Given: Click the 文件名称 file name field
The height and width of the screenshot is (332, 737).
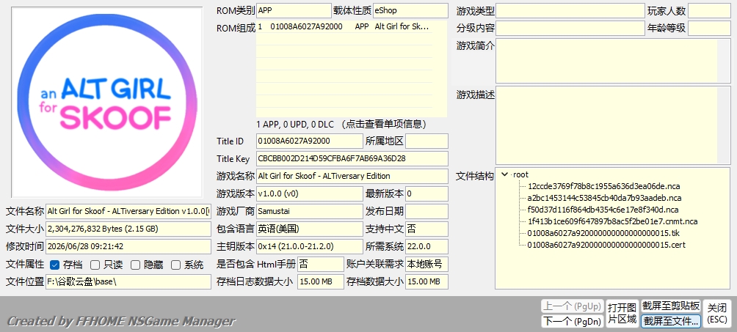Looking at the screenshot, I should pyautogui.click(x=128, y=211).
